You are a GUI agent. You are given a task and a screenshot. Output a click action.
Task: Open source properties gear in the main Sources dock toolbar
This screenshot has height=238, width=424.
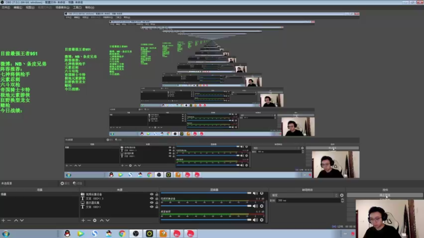(95, 221)
